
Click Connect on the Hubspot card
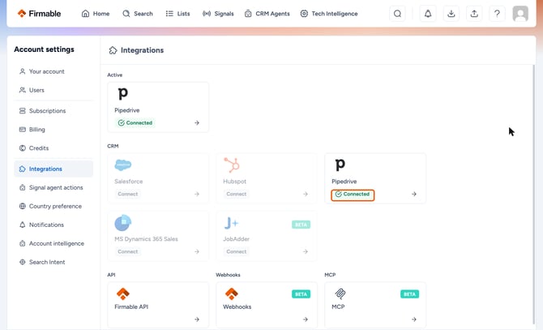coord(237,195)
